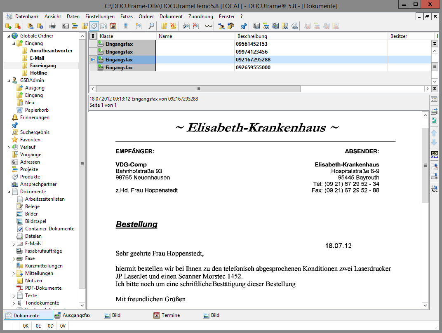Open the Einstellungen menu
Viewport: 442px width, 333px height.
click(100, 16)
